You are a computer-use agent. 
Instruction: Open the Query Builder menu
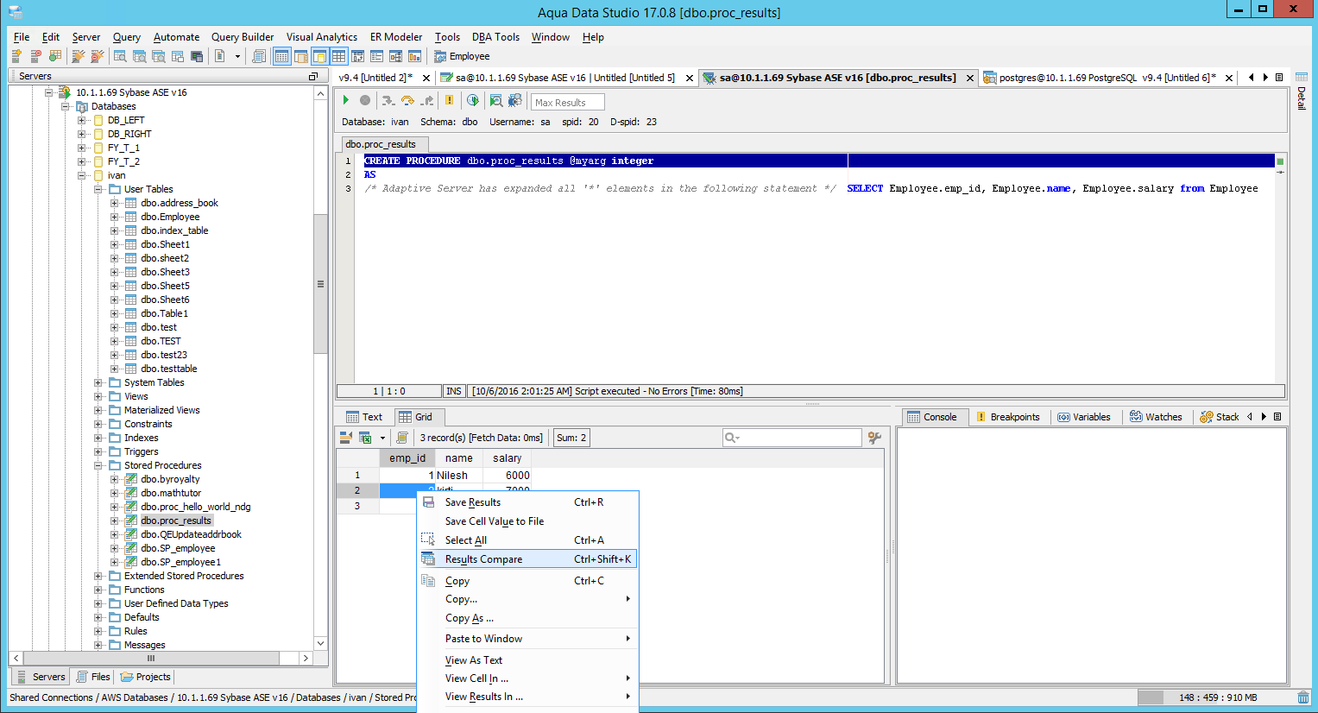243,37
